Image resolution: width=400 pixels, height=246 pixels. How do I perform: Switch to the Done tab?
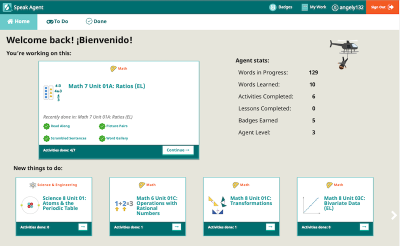point(96,21)
